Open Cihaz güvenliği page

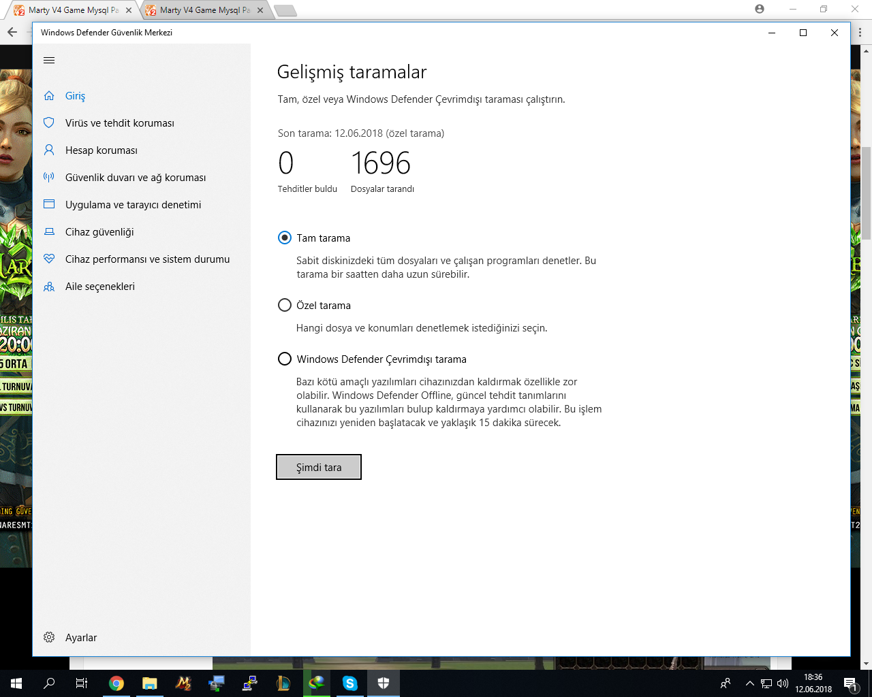pyautogui.click(x=142, y=232)
